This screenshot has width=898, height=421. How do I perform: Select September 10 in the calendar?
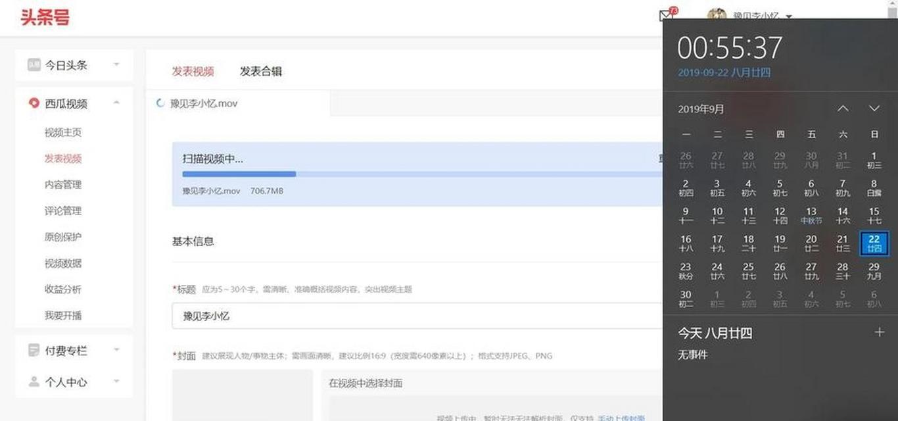click(717, 216)
